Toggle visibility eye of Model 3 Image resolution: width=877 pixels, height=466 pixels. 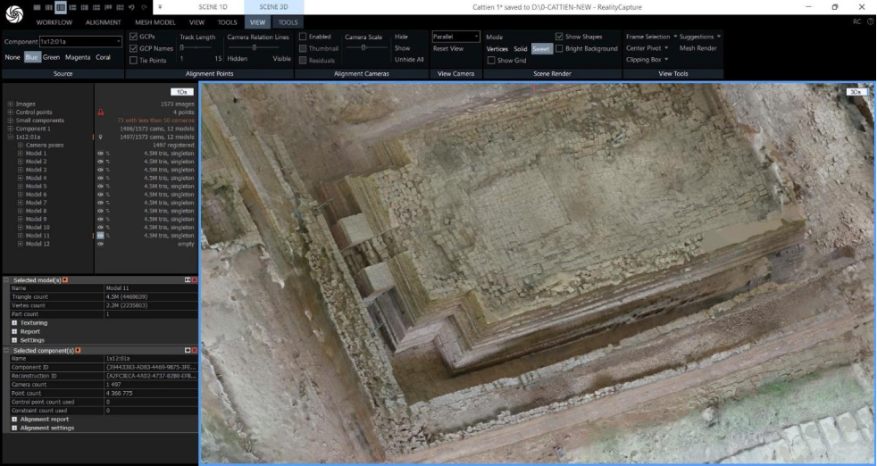(x=101, y=171)
